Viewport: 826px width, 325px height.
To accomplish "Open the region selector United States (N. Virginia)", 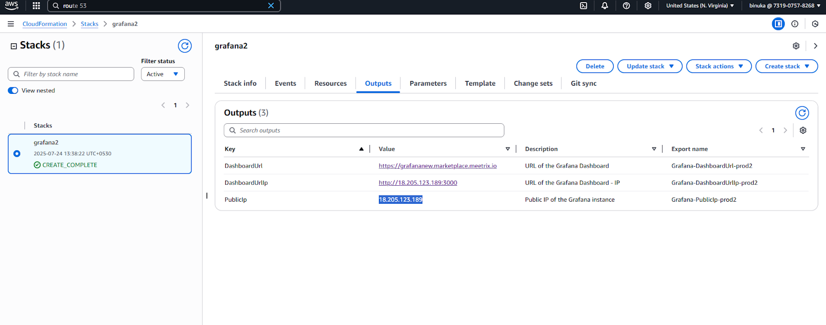I will pyautogui.click(x=700, y=6).
